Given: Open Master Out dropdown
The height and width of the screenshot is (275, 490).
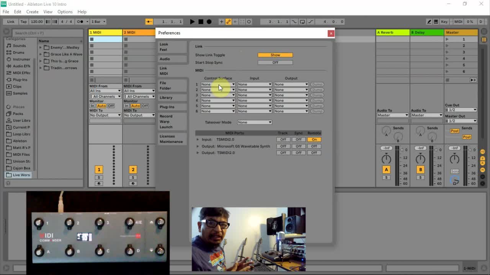Looking at the screenshot, I should point(461,121).
